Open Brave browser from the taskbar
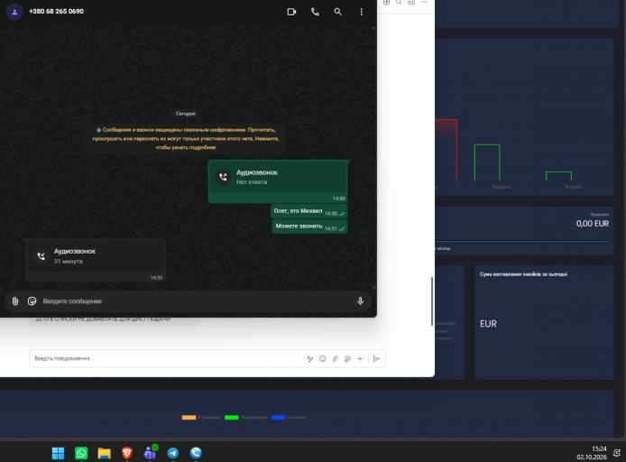This screenshot has height=462, width=626. pyautogui.click(x=127, y=453)
